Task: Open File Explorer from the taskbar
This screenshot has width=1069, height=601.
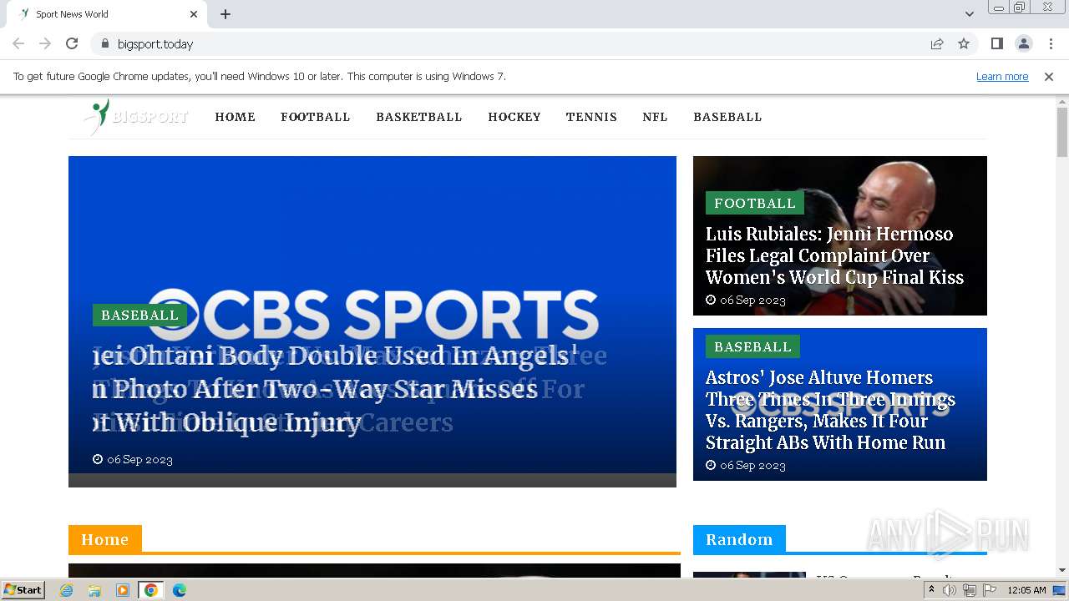Action: [94, 590]
